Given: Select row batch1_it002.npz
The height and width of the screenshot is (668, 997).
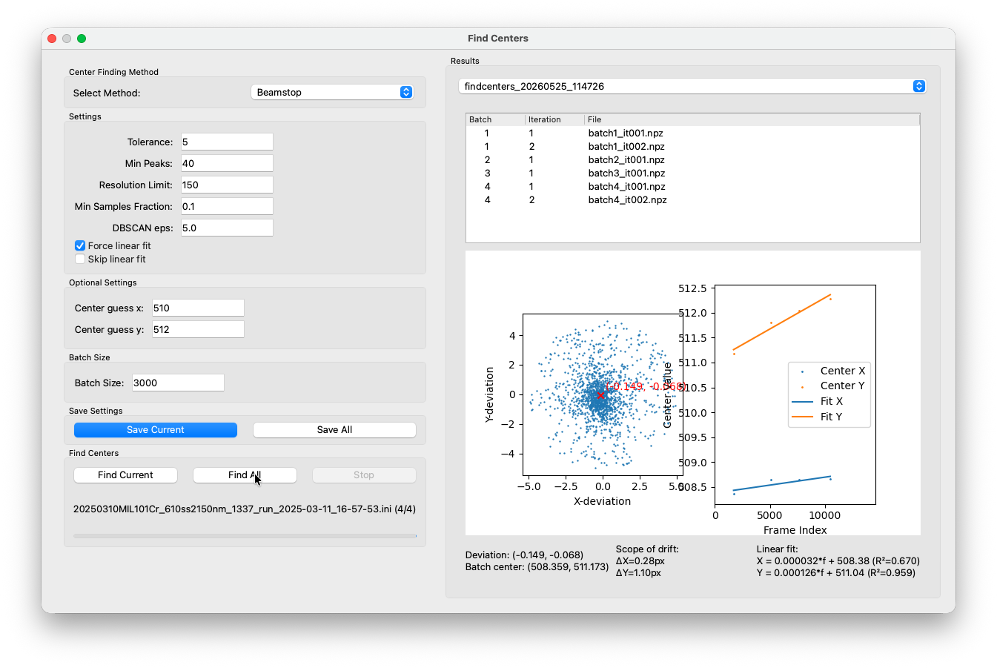Looking at the screenshot, I should pyautogui.click(x=692, y=147).
